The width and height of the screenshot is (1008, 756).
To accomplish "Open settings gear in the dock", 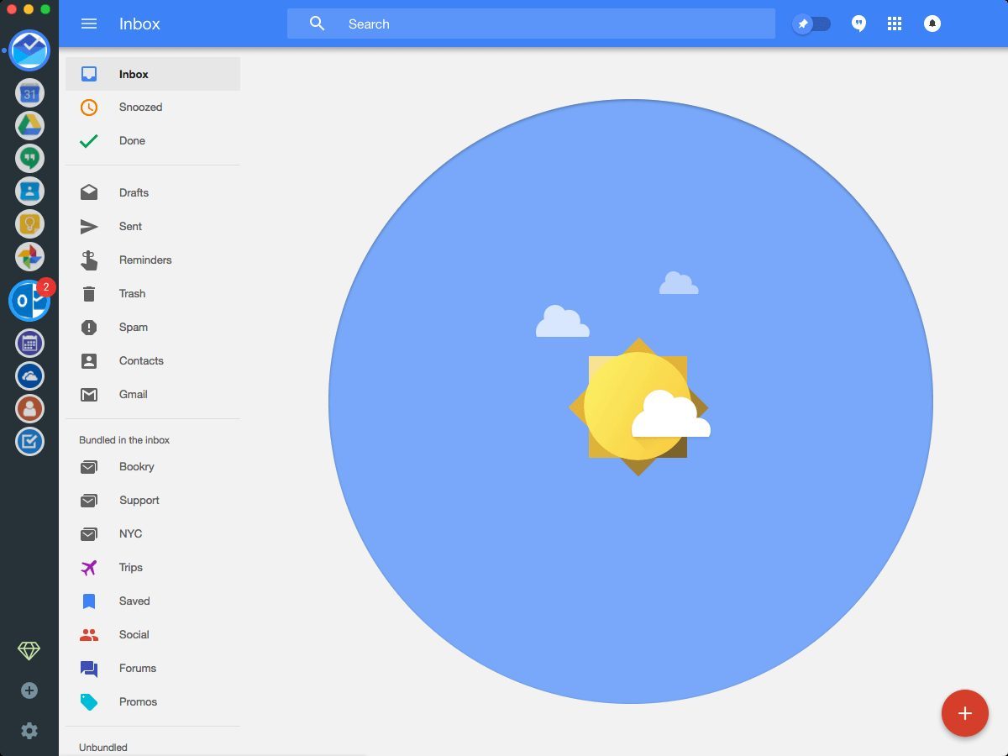I will [29, 731].
